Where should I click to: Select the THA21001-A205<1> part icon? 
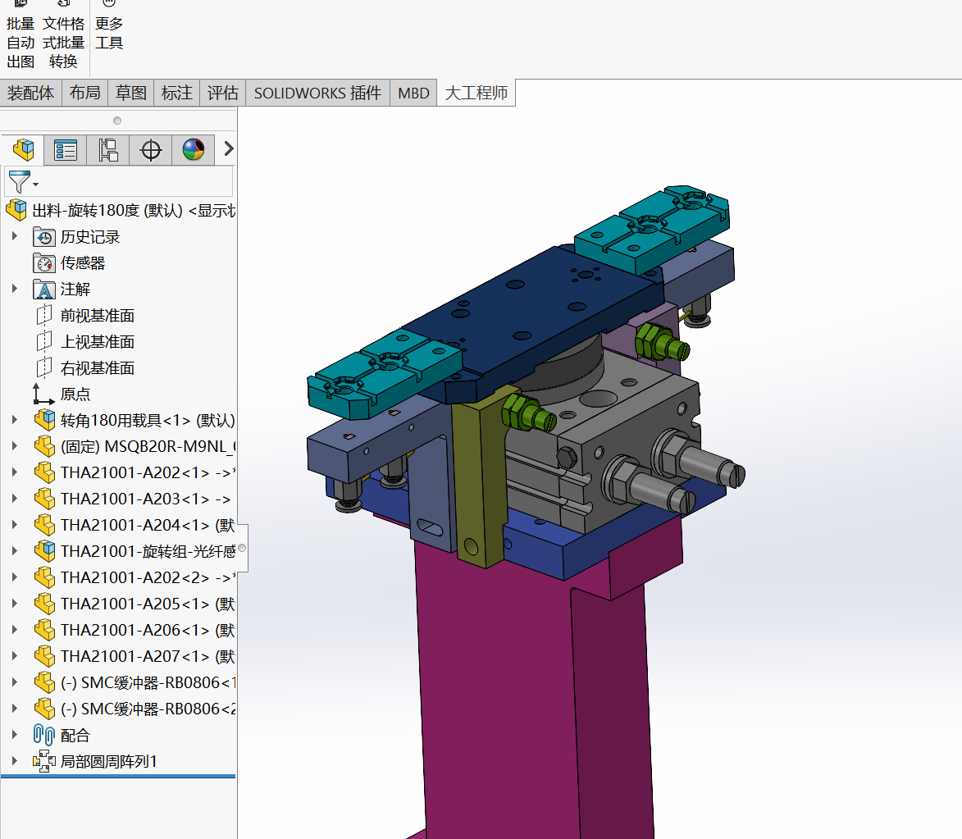click(x=44, y=604)
